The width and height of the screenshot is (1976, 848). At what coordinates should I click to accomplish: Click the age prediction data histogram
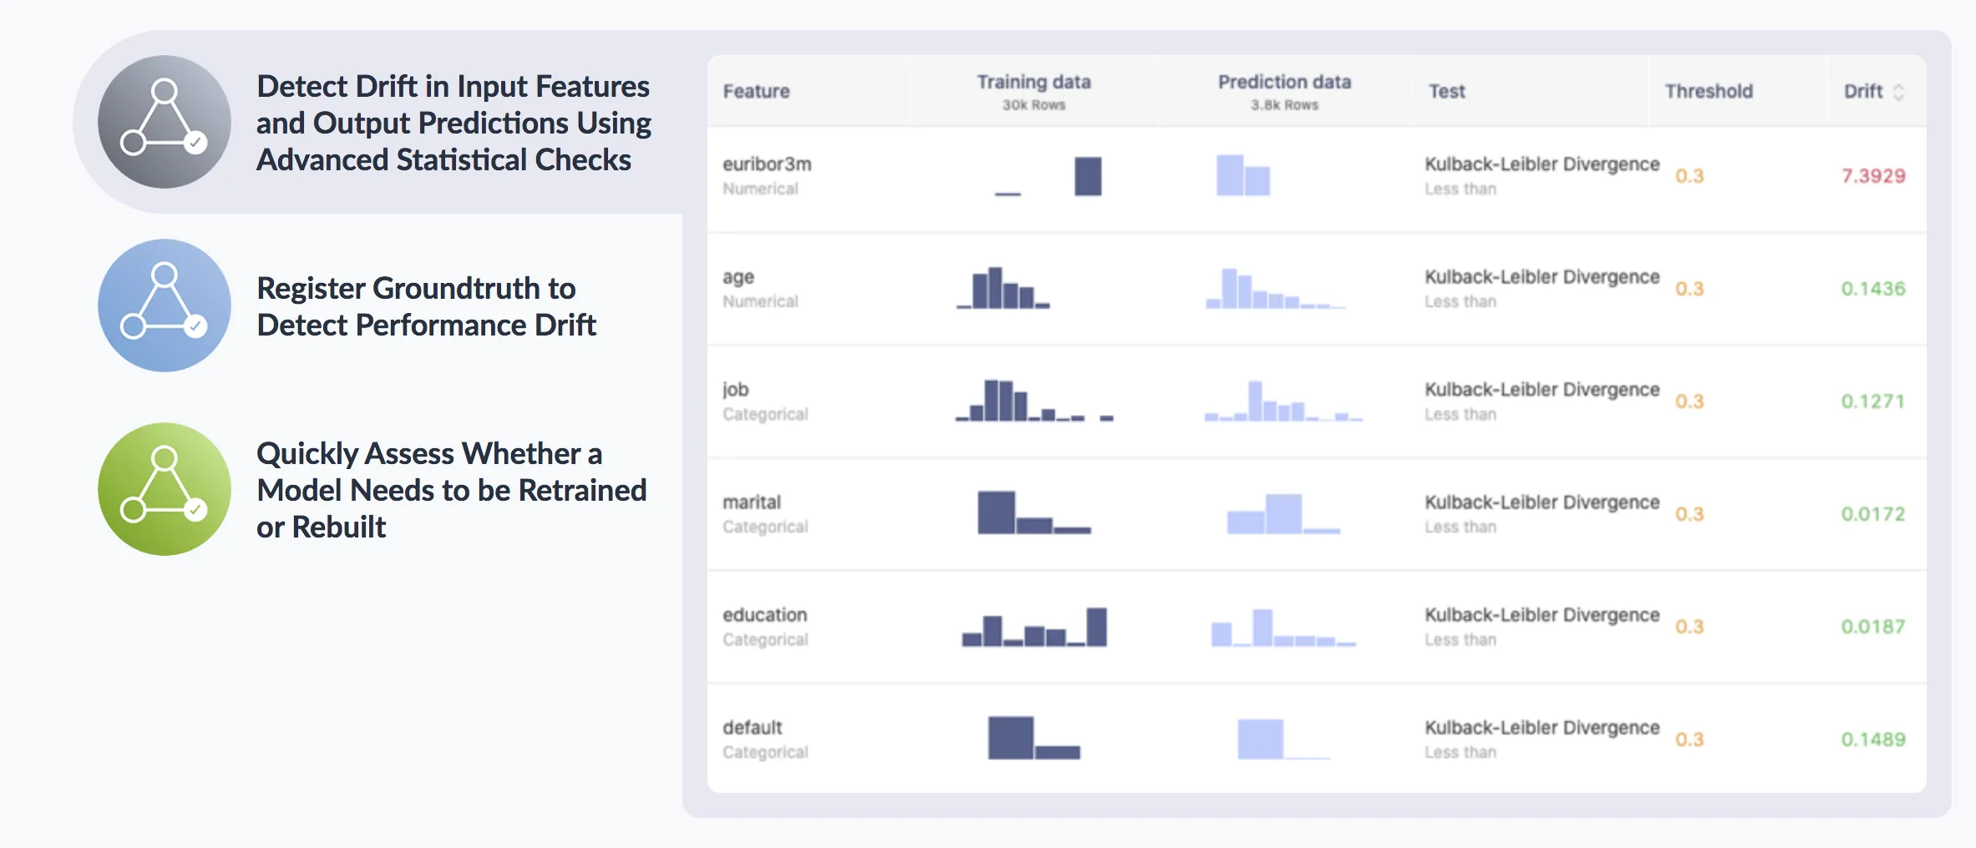point(1275,289)
